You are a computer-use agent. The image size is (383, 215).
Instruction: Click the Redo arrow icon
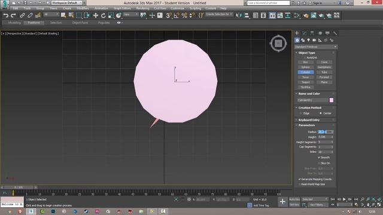pos(13,16)
